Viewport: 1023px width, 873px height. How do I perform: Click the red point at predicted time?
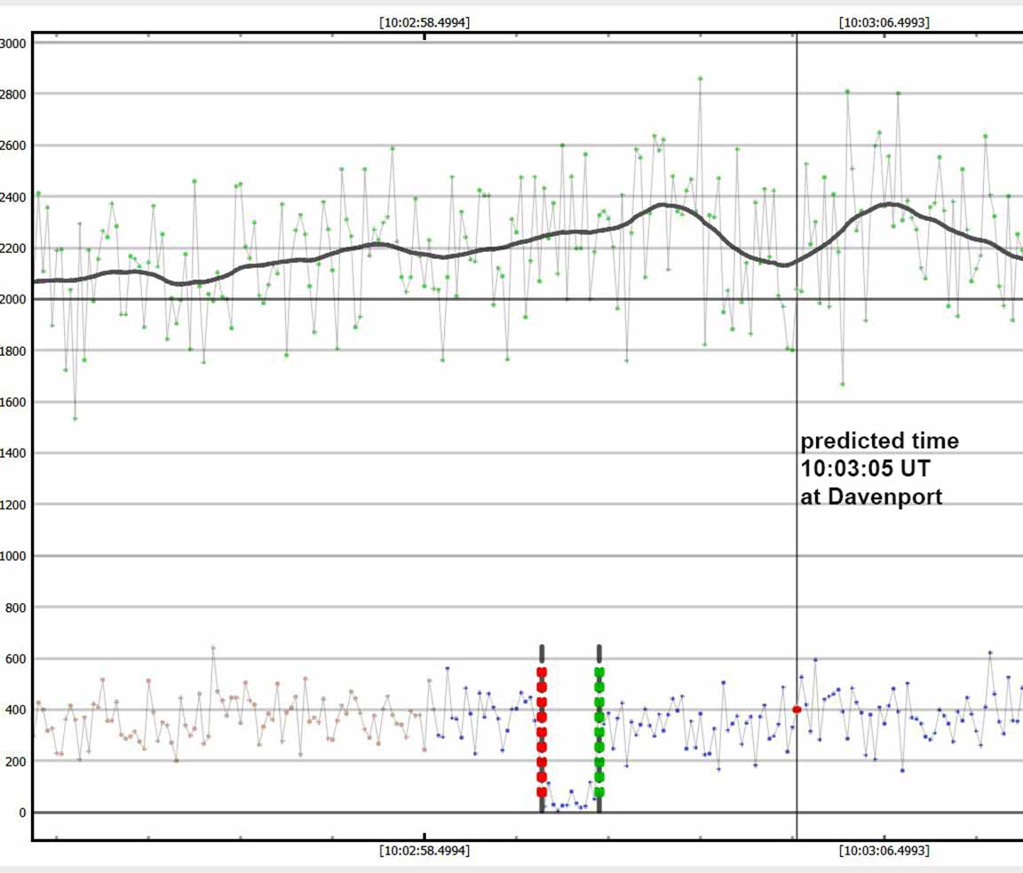pos(797,710)
